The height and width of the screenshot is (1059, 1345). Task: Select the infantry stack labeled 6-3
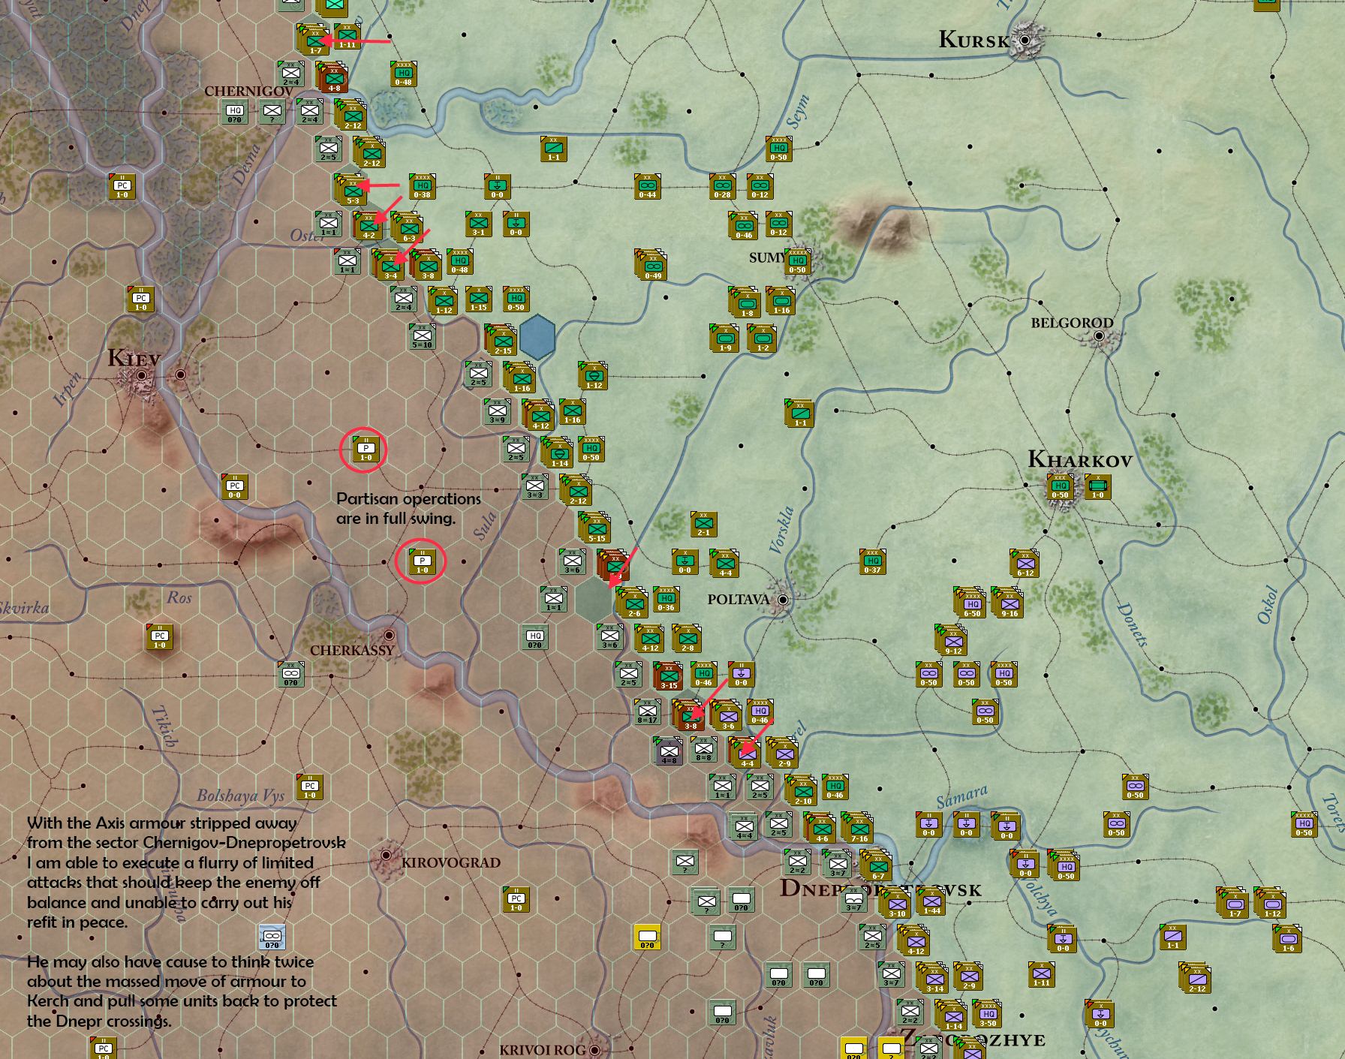tap(407, 227)
